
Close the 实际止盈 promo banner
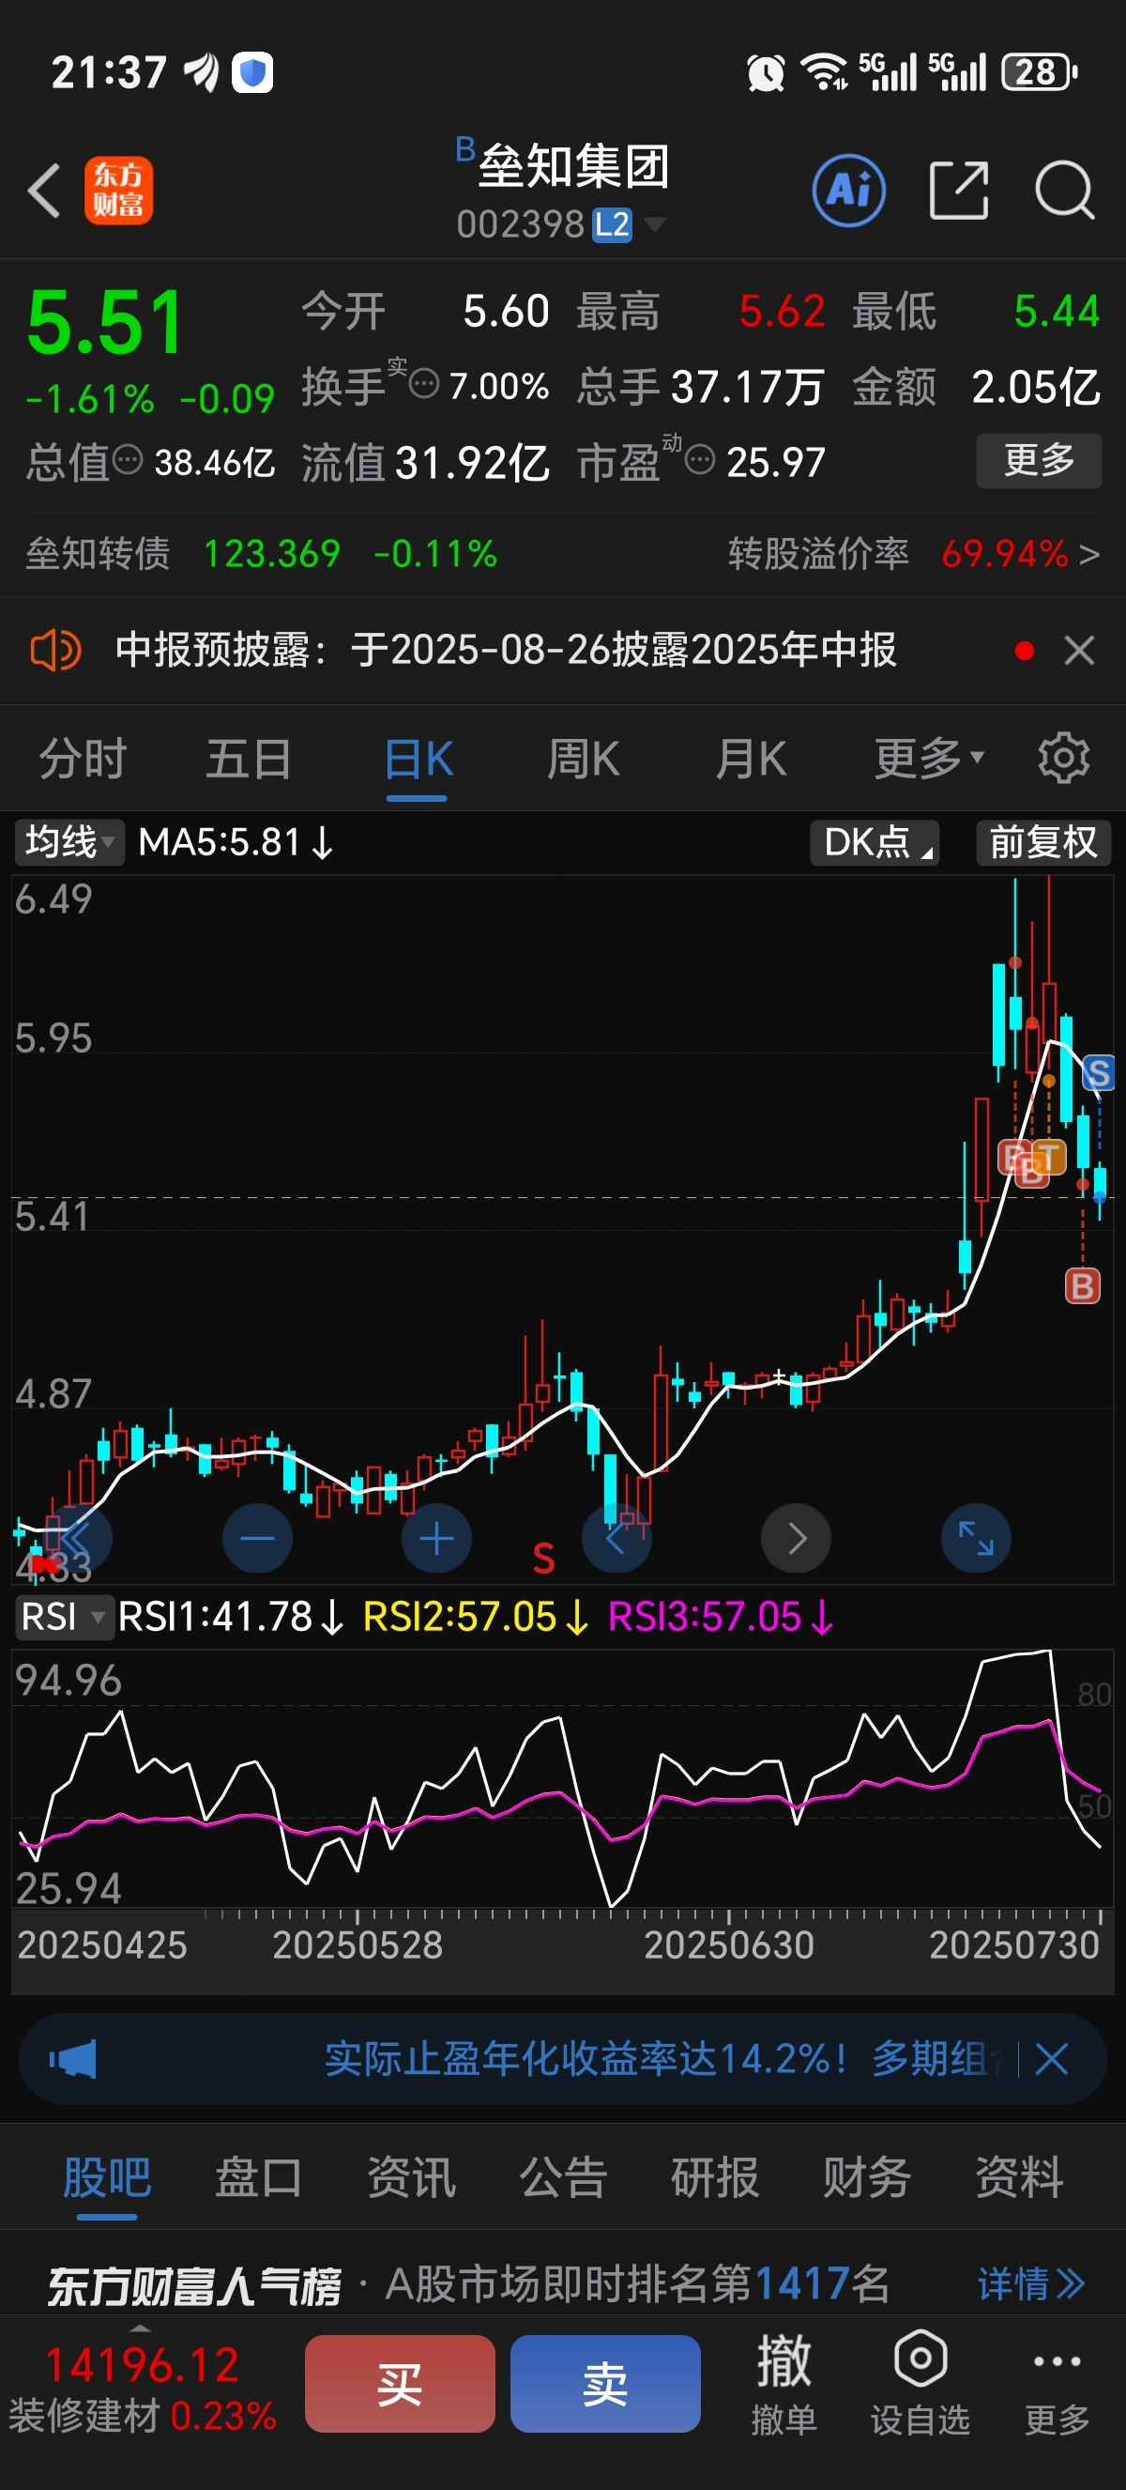coord(1051,2059)
